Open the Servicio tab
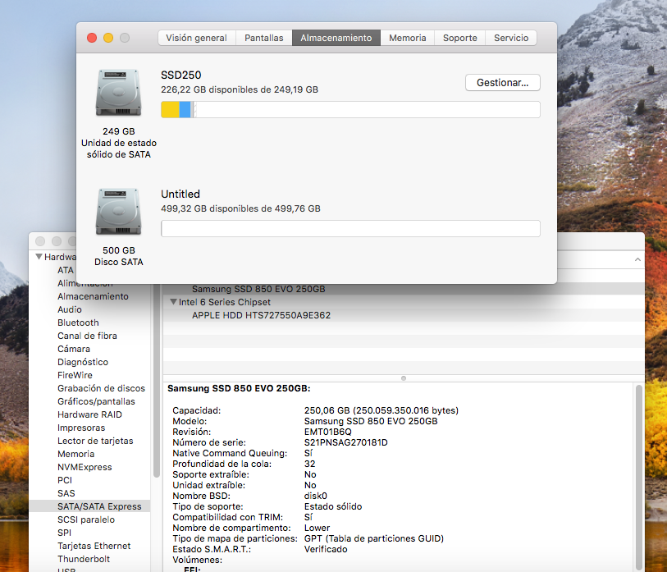The image size is (667, 572). click(x=511, y=38)
